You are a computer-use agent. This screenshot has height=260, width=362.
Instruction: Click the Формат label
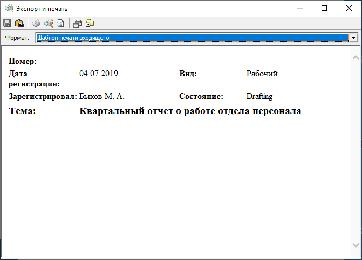pos(17,38)
